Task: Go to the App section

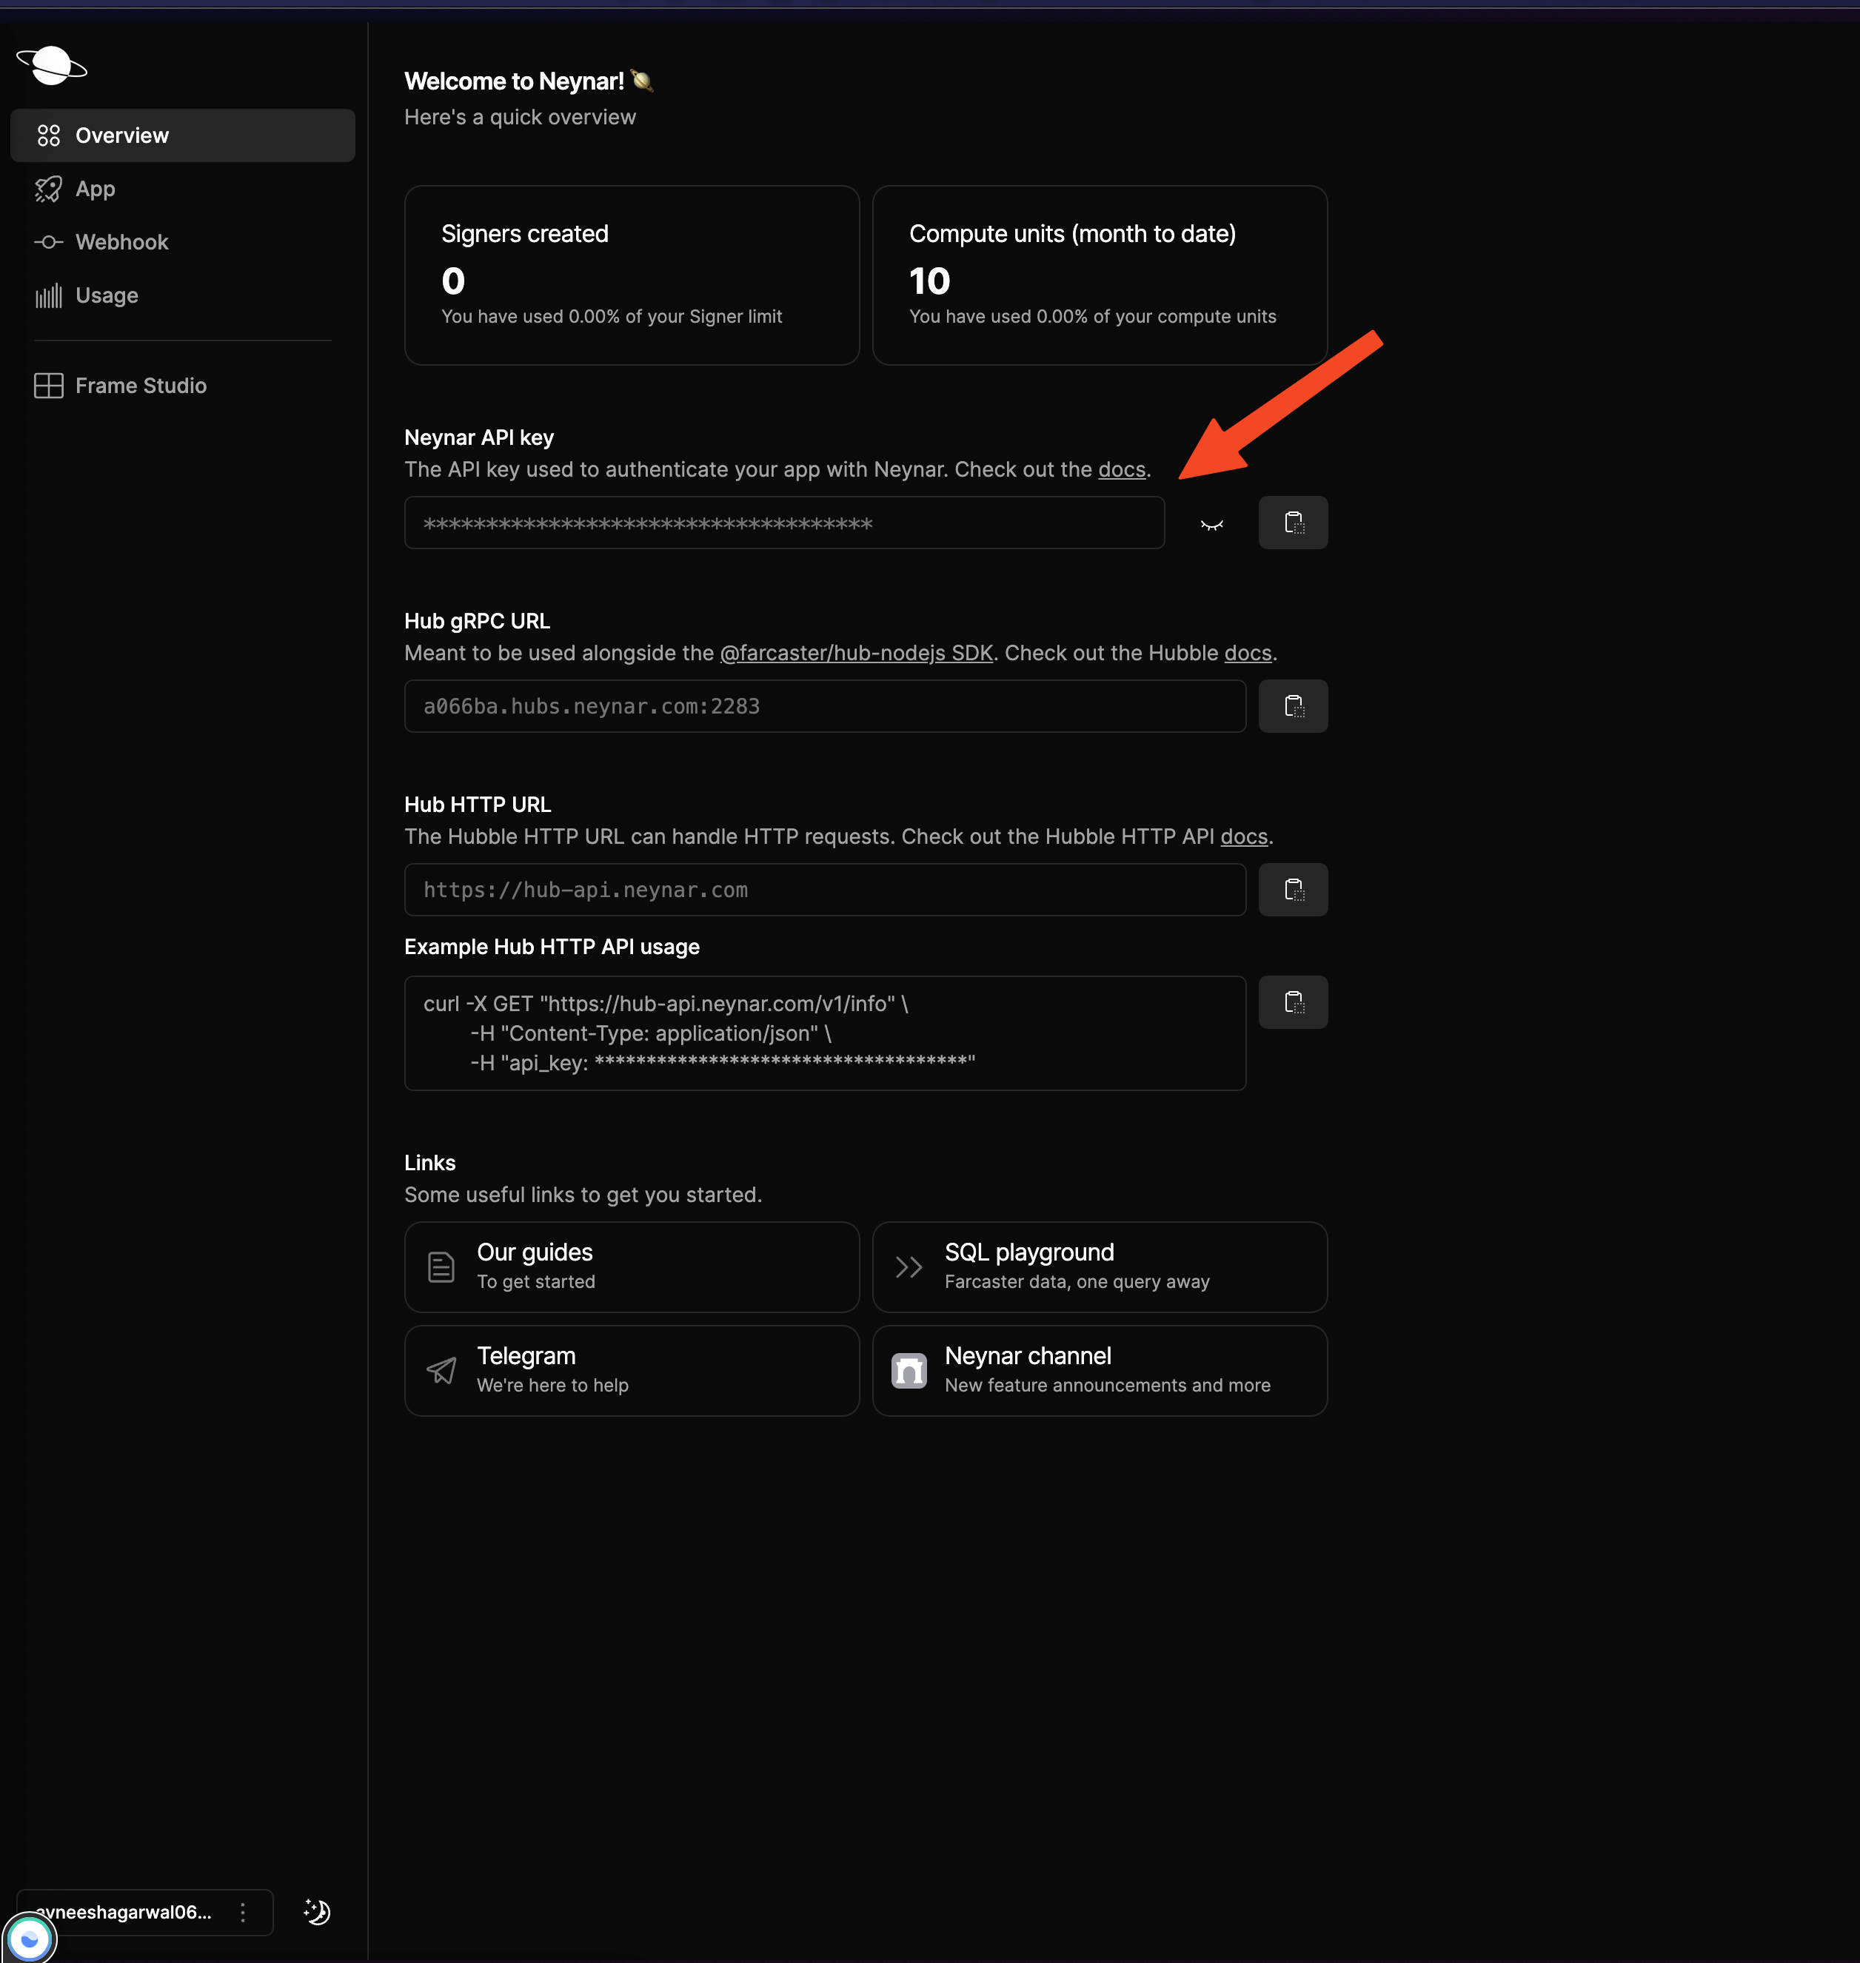Action: tap(94, 188)
